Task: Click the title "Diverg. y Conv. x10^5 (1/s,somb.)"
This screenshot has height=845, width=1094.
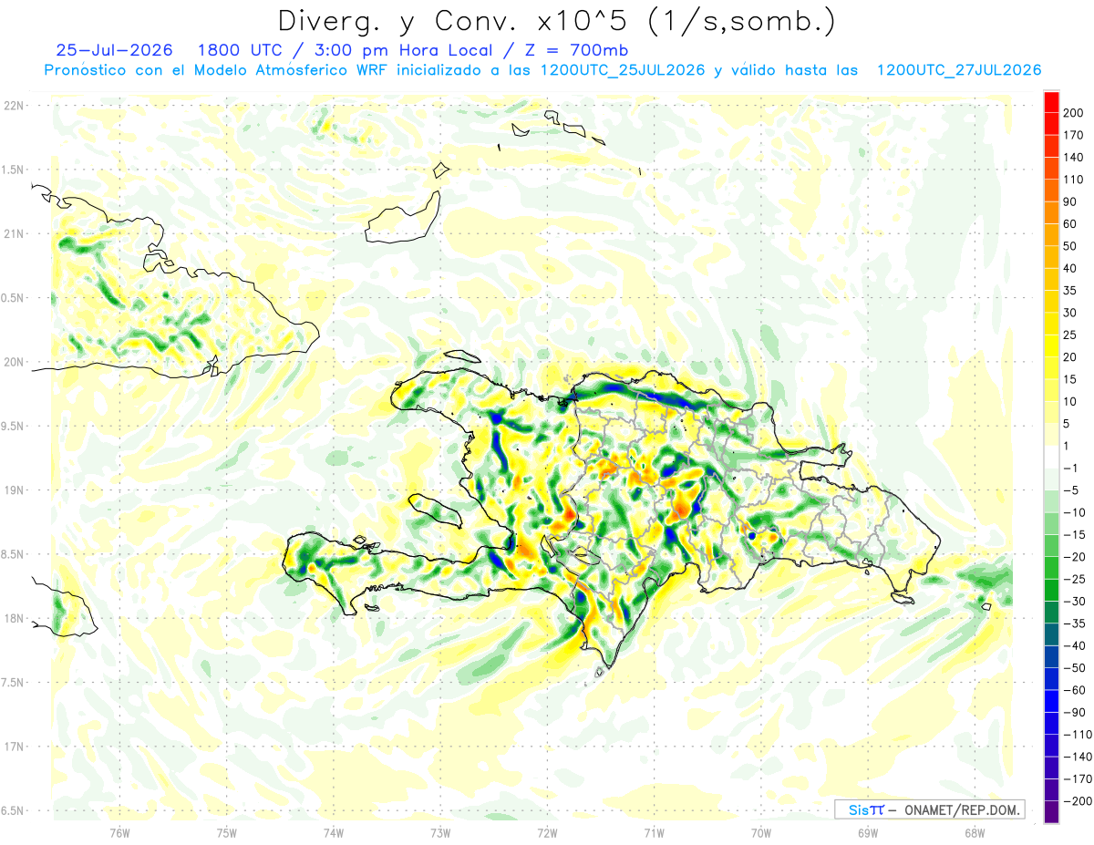Action: click(x=556, y=21)
